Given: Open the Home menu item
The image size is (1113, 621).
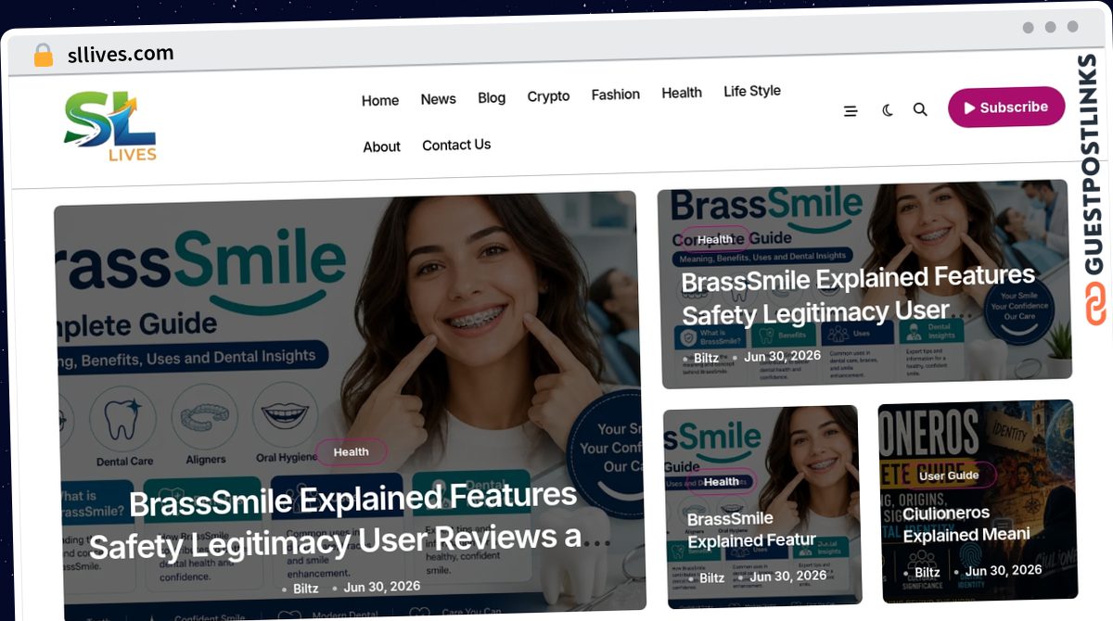Looking at the screenshot, I should pyautogui.click(x=380, y=100).
